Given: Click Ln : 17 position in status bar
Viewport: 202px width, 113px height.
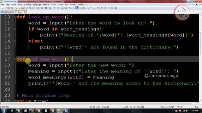Looking at the screenshot, I should click(x=125, y=107).
